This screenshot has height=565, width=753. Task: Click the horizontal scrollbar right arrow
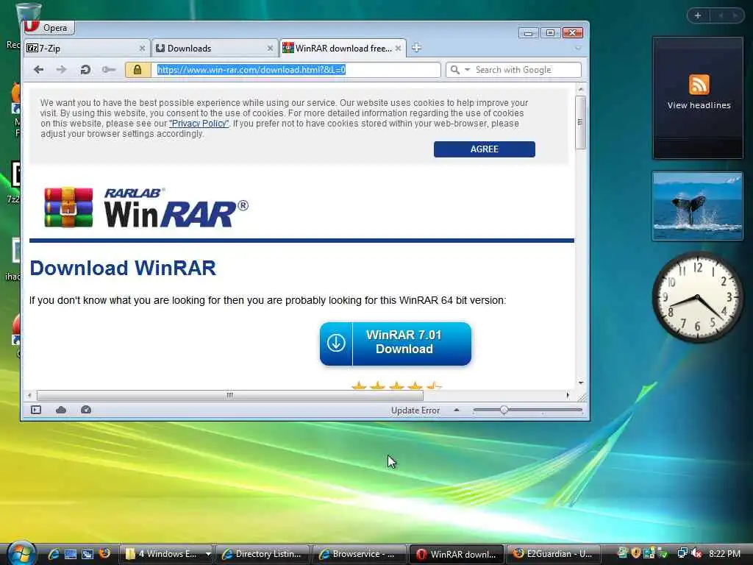coord(568,395)
